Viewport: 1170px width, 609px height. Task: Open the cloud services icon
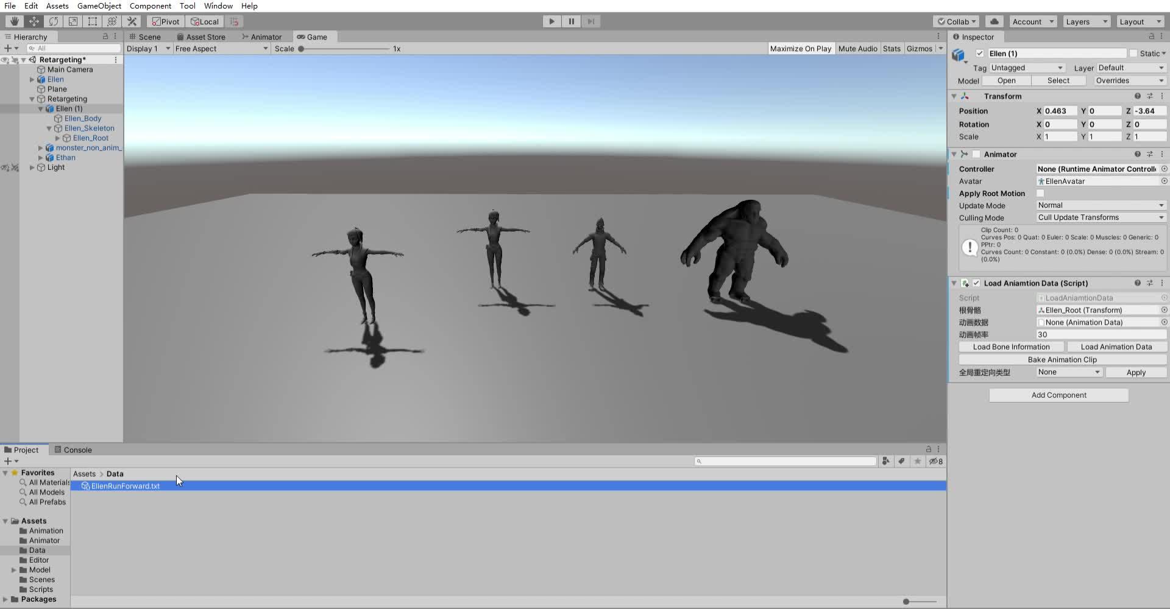pos(994,21)
